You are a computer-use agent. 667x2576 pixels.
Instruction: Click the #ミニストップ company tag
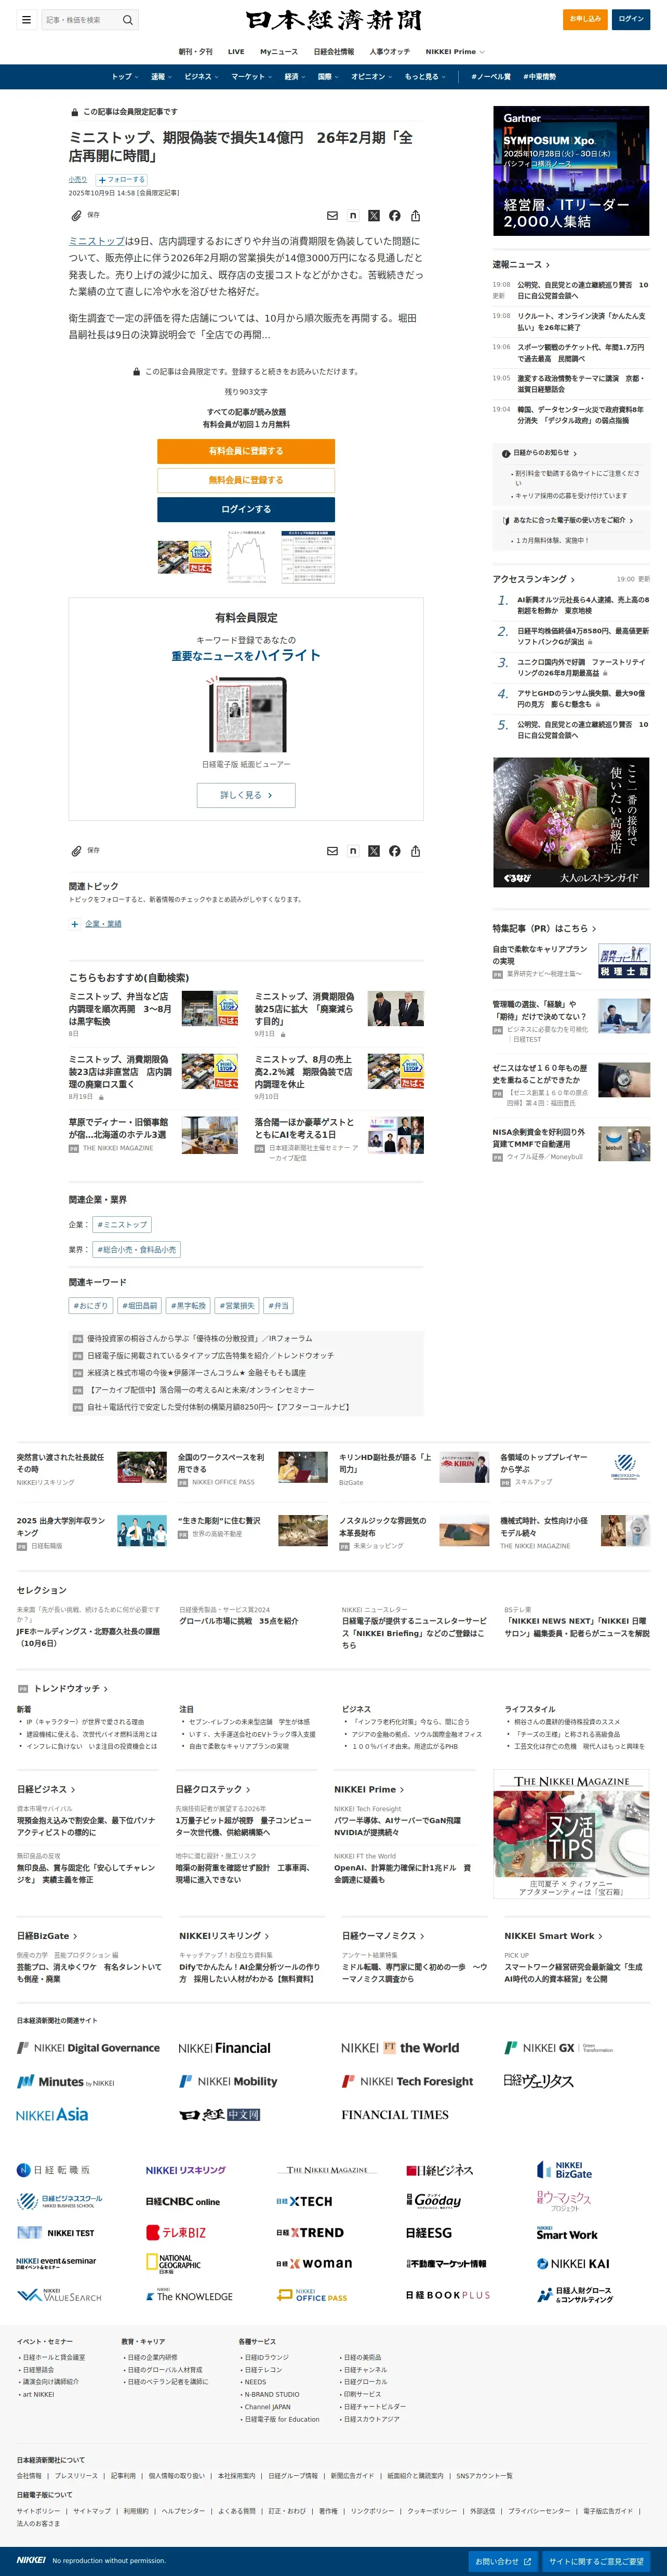(x=121, y=1224)
